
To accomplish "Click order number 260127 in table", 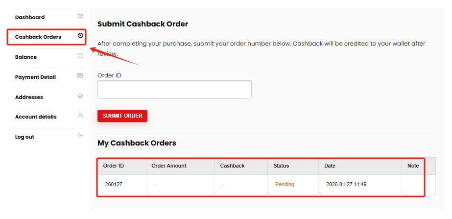I will click(x=113, y=185).
